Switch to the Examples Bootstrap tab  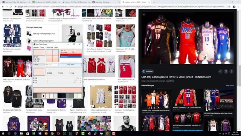[106, 2]
